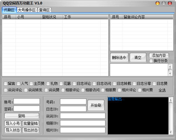Select the 代刷区 tab
Image resolution: width=176 pixels, height=140 pixels.
pyautogui.click(x=9, y=10)
